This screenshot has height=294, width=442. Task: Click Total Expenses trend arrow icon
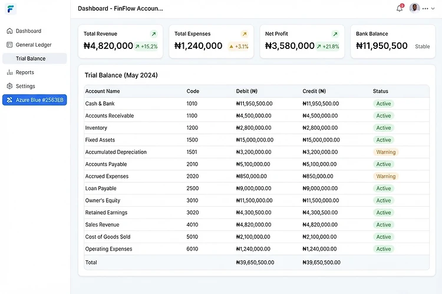245,34
